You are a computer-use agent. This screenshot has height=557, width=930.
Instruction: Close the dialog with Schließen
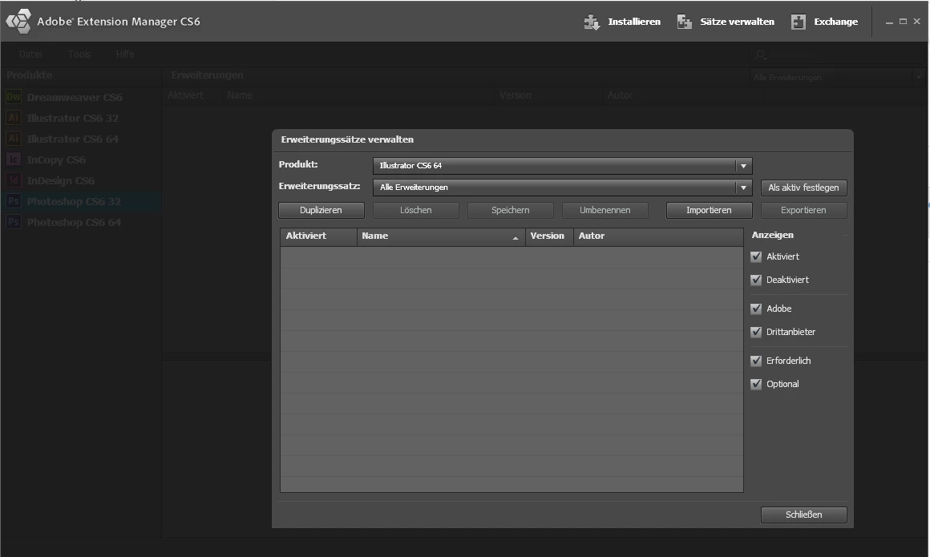click(803, 515)
